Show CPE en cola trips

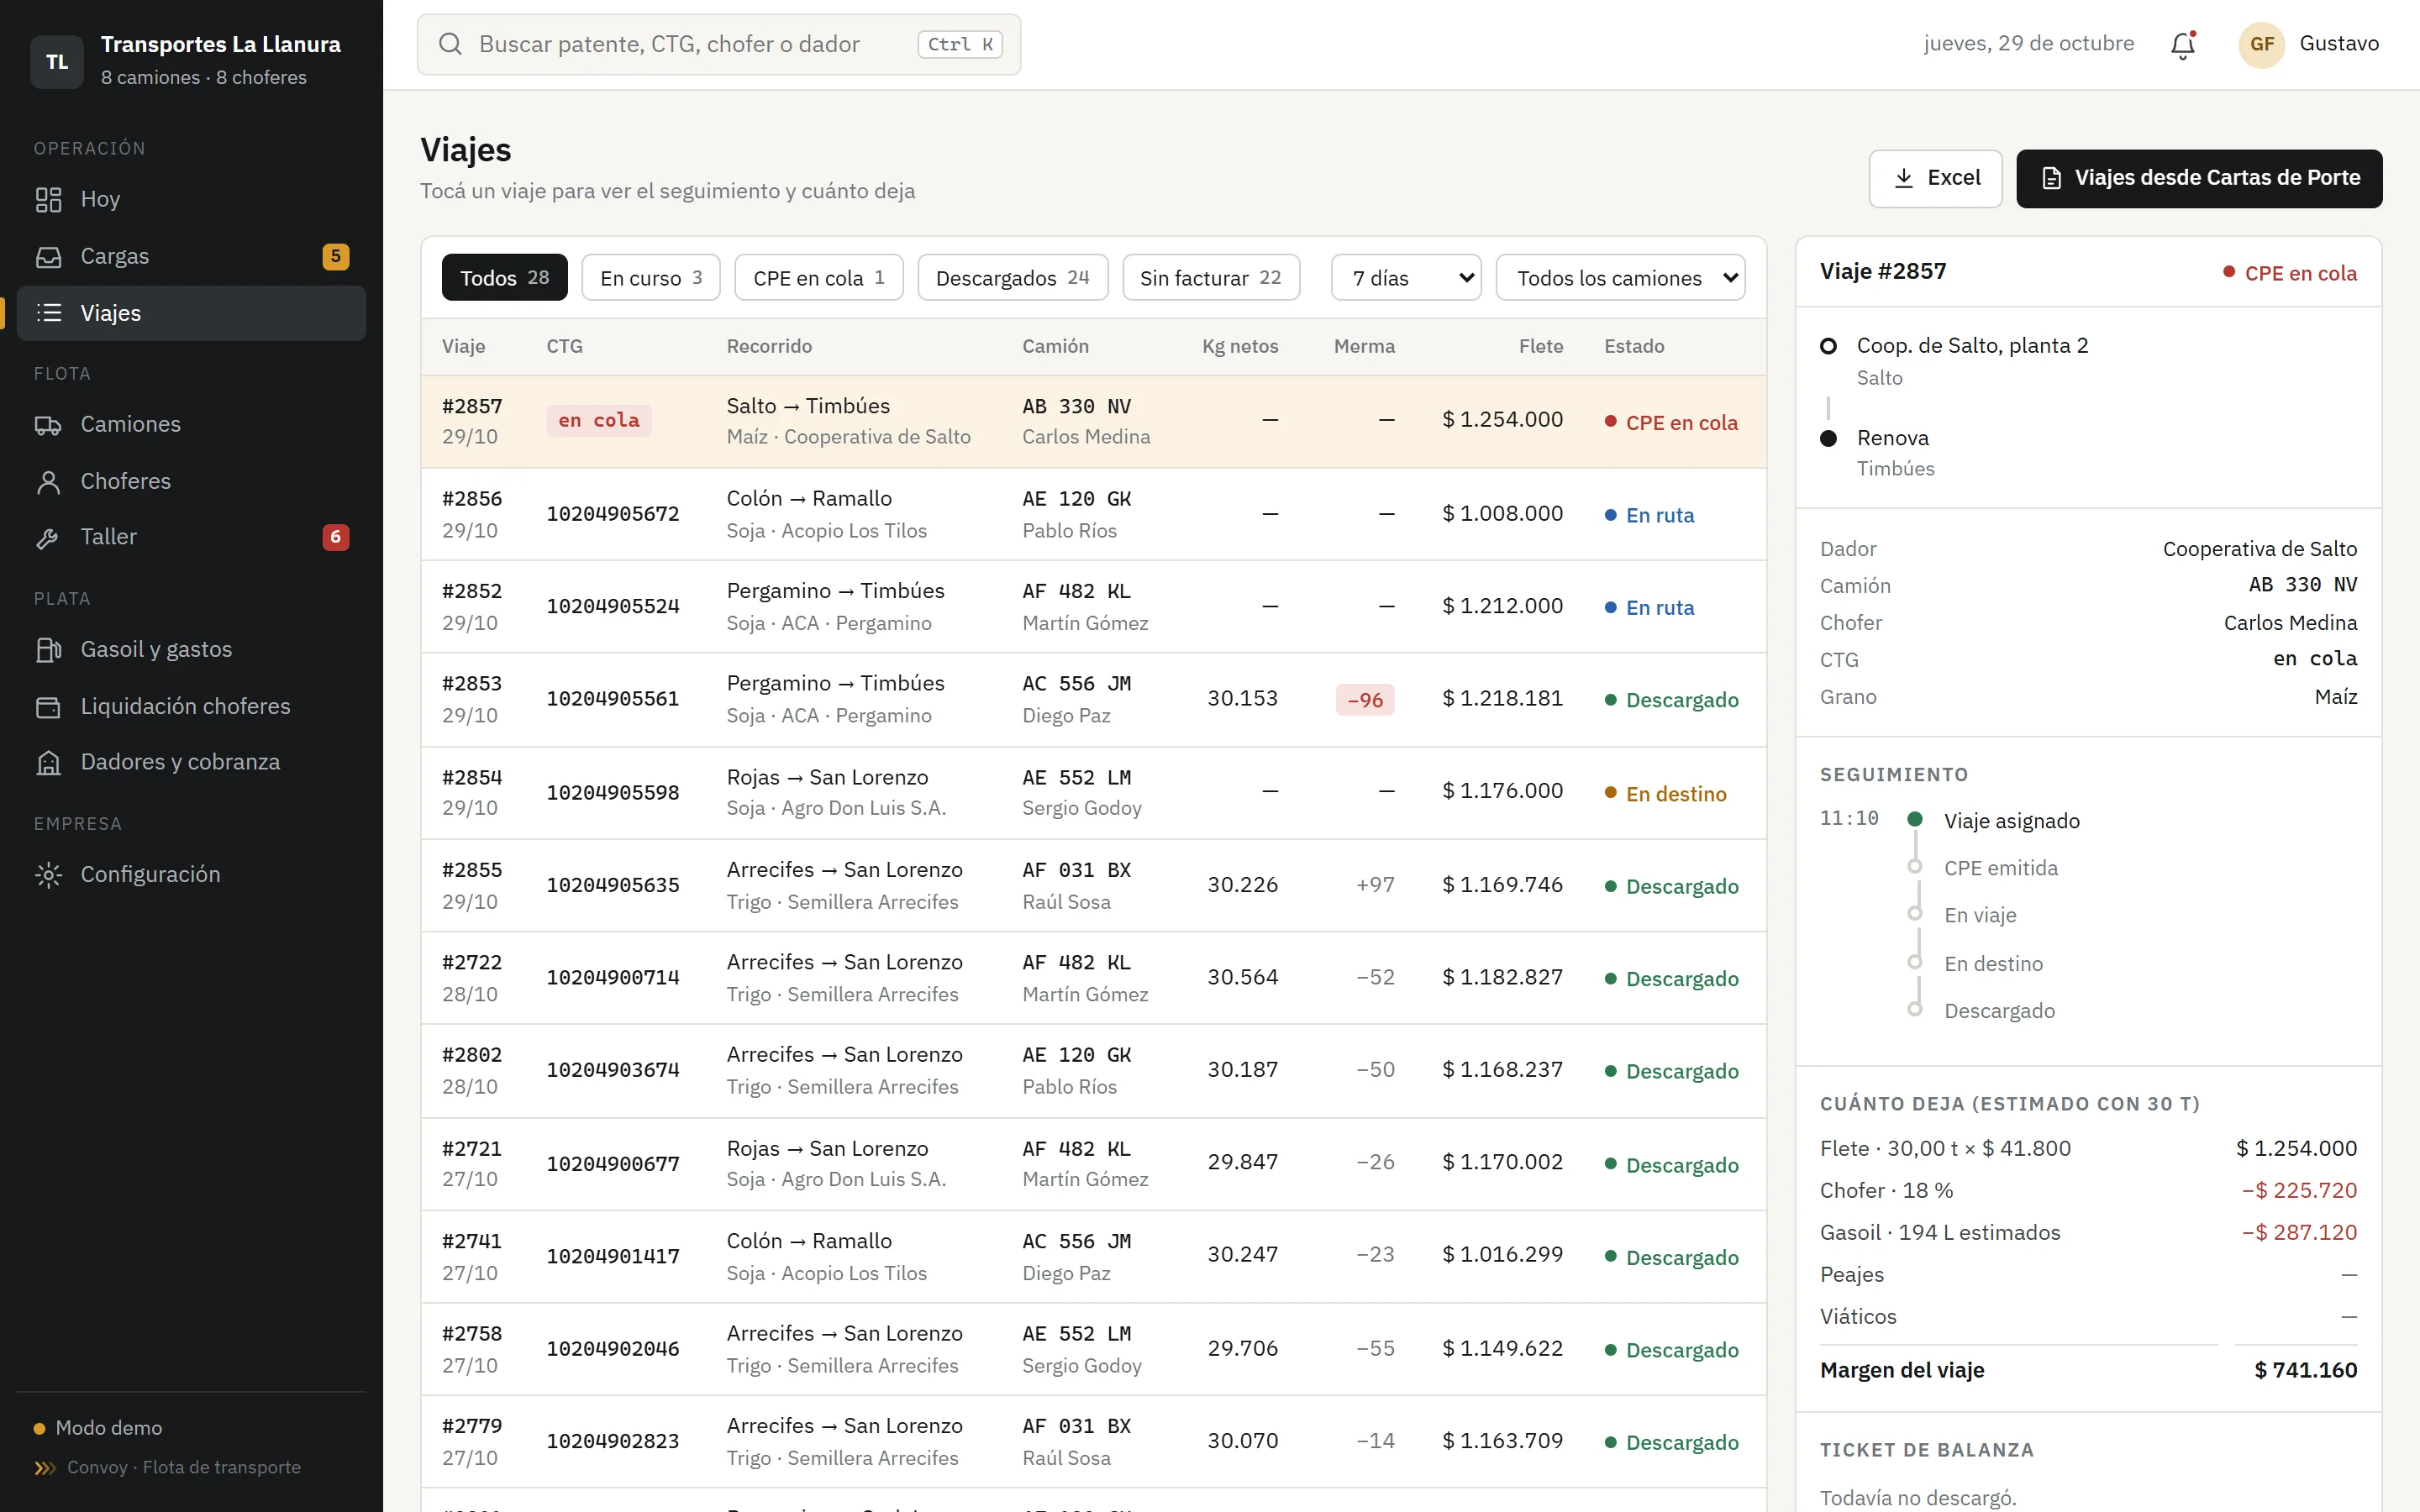tap(818, 278)
